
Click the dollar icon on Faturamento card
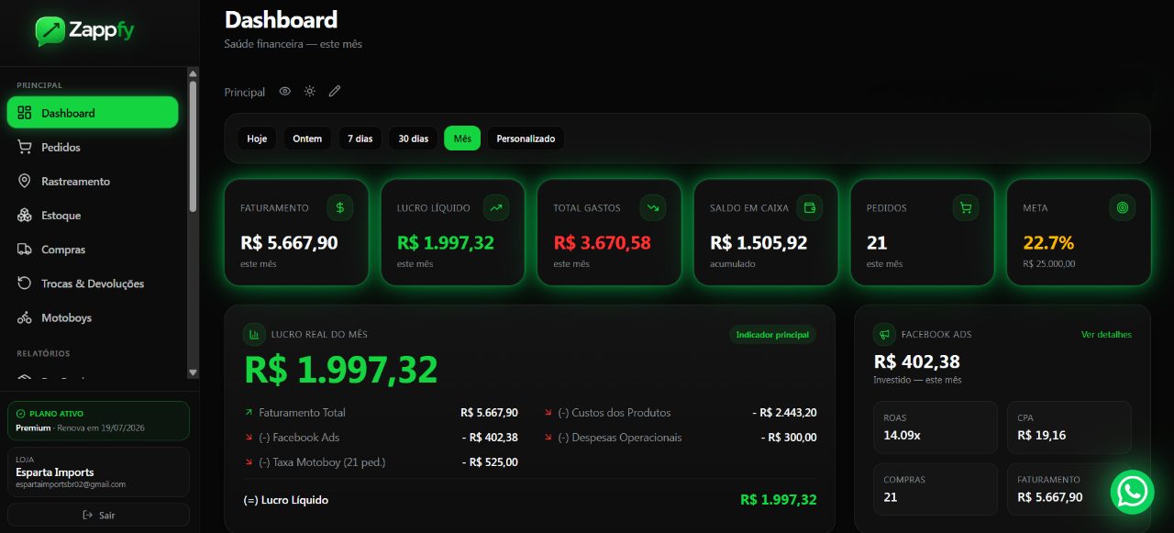(x=340, y=208)
